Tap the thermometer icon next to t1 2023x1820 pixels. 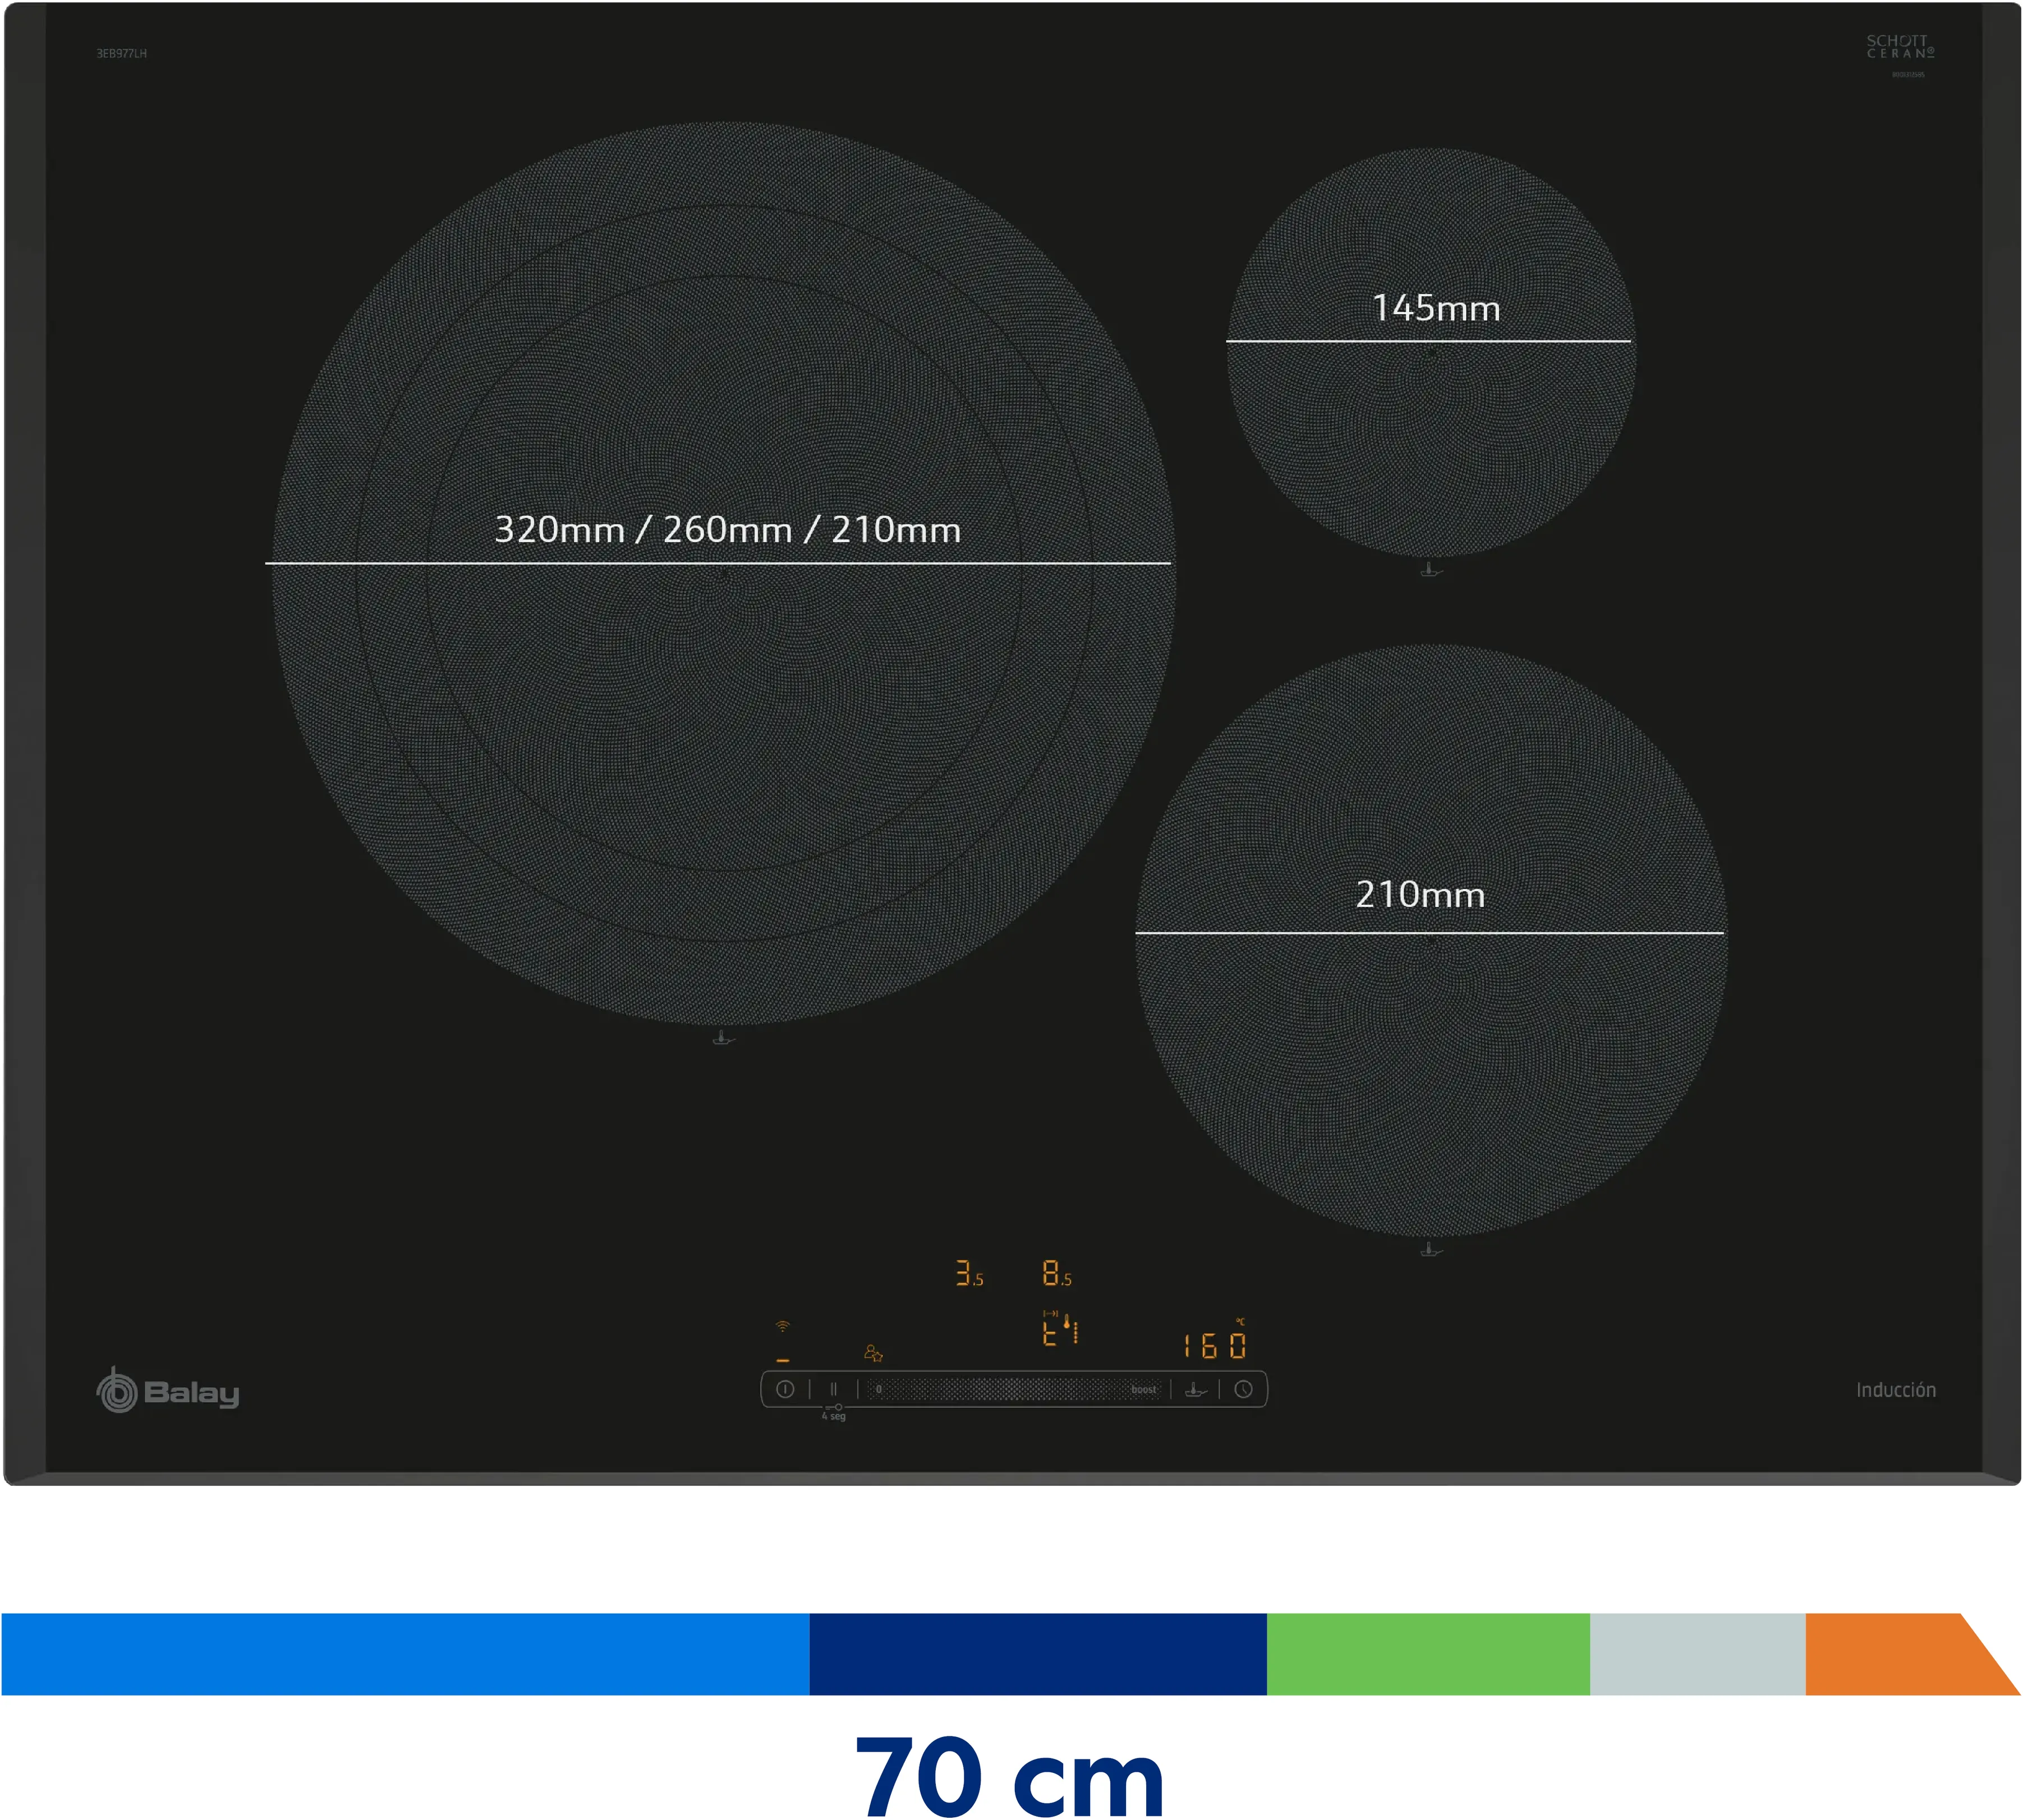tap(1067, 1321)
